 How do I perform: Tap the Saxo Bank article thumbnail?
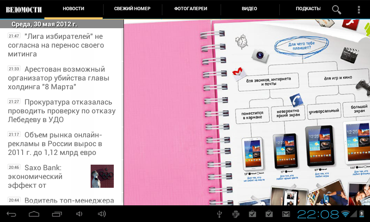click(102, 176)
